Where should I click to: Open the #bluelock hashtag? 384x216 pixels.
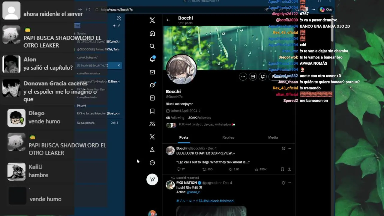point(211,201)
